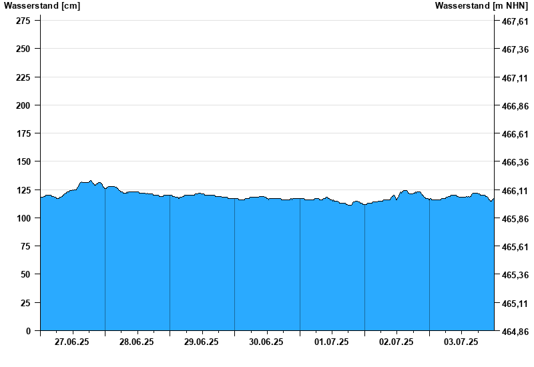Viewport: 534px width, 367px height.
Task: Select the 03.07.25 date label
Action: pyautogui.click(x=461, y=342)
